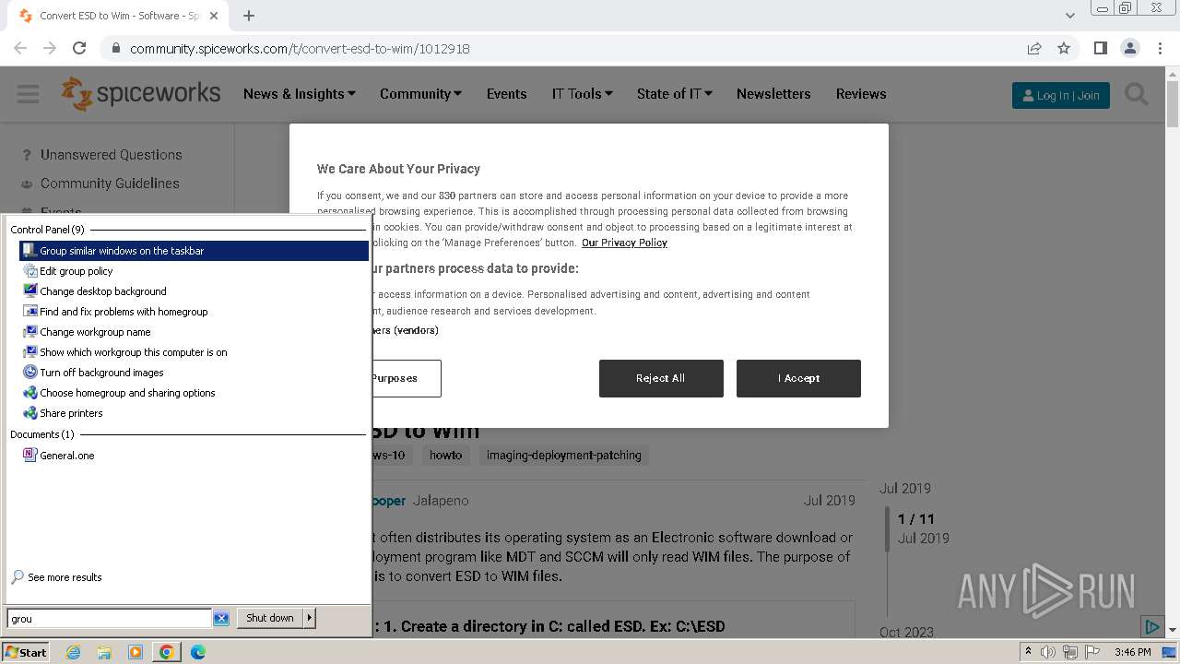This screenshot has width=1180, height=664.
Task: Open the network icon in system tray
Action: (1070, 652)
